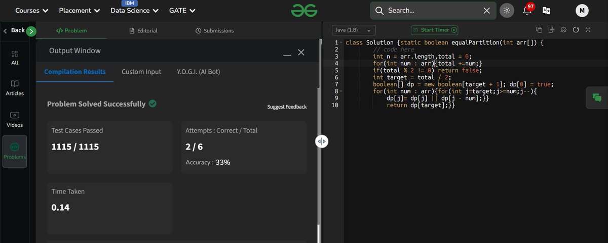Expand the Data Science dropdown menu
This screenshot has height=243, width=608.
click(x=134, y=10)
